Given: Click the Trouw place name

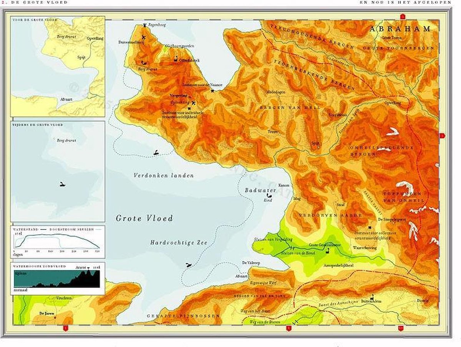Looking at the screenshot, I should click(273, 131).
